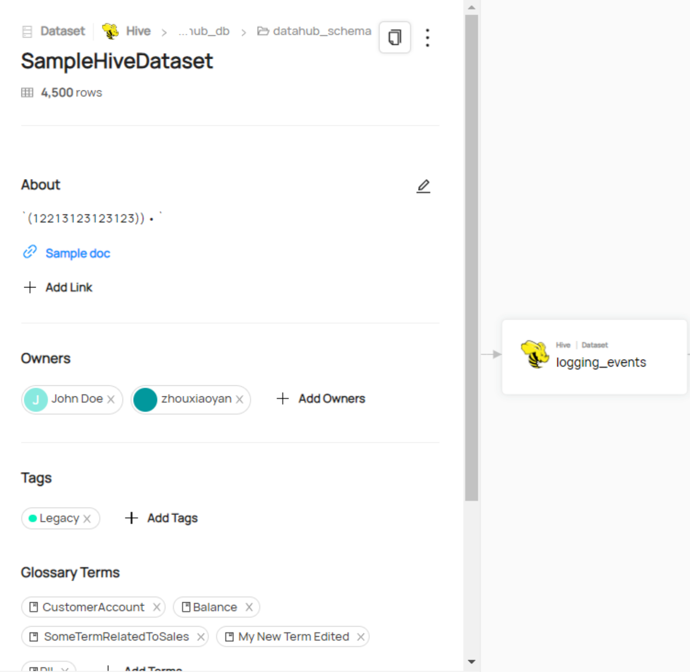Open the SomeTermRelatedToSales term
Image resolution: width=690 pixels, height=672 pixels.
coord(116,637)
